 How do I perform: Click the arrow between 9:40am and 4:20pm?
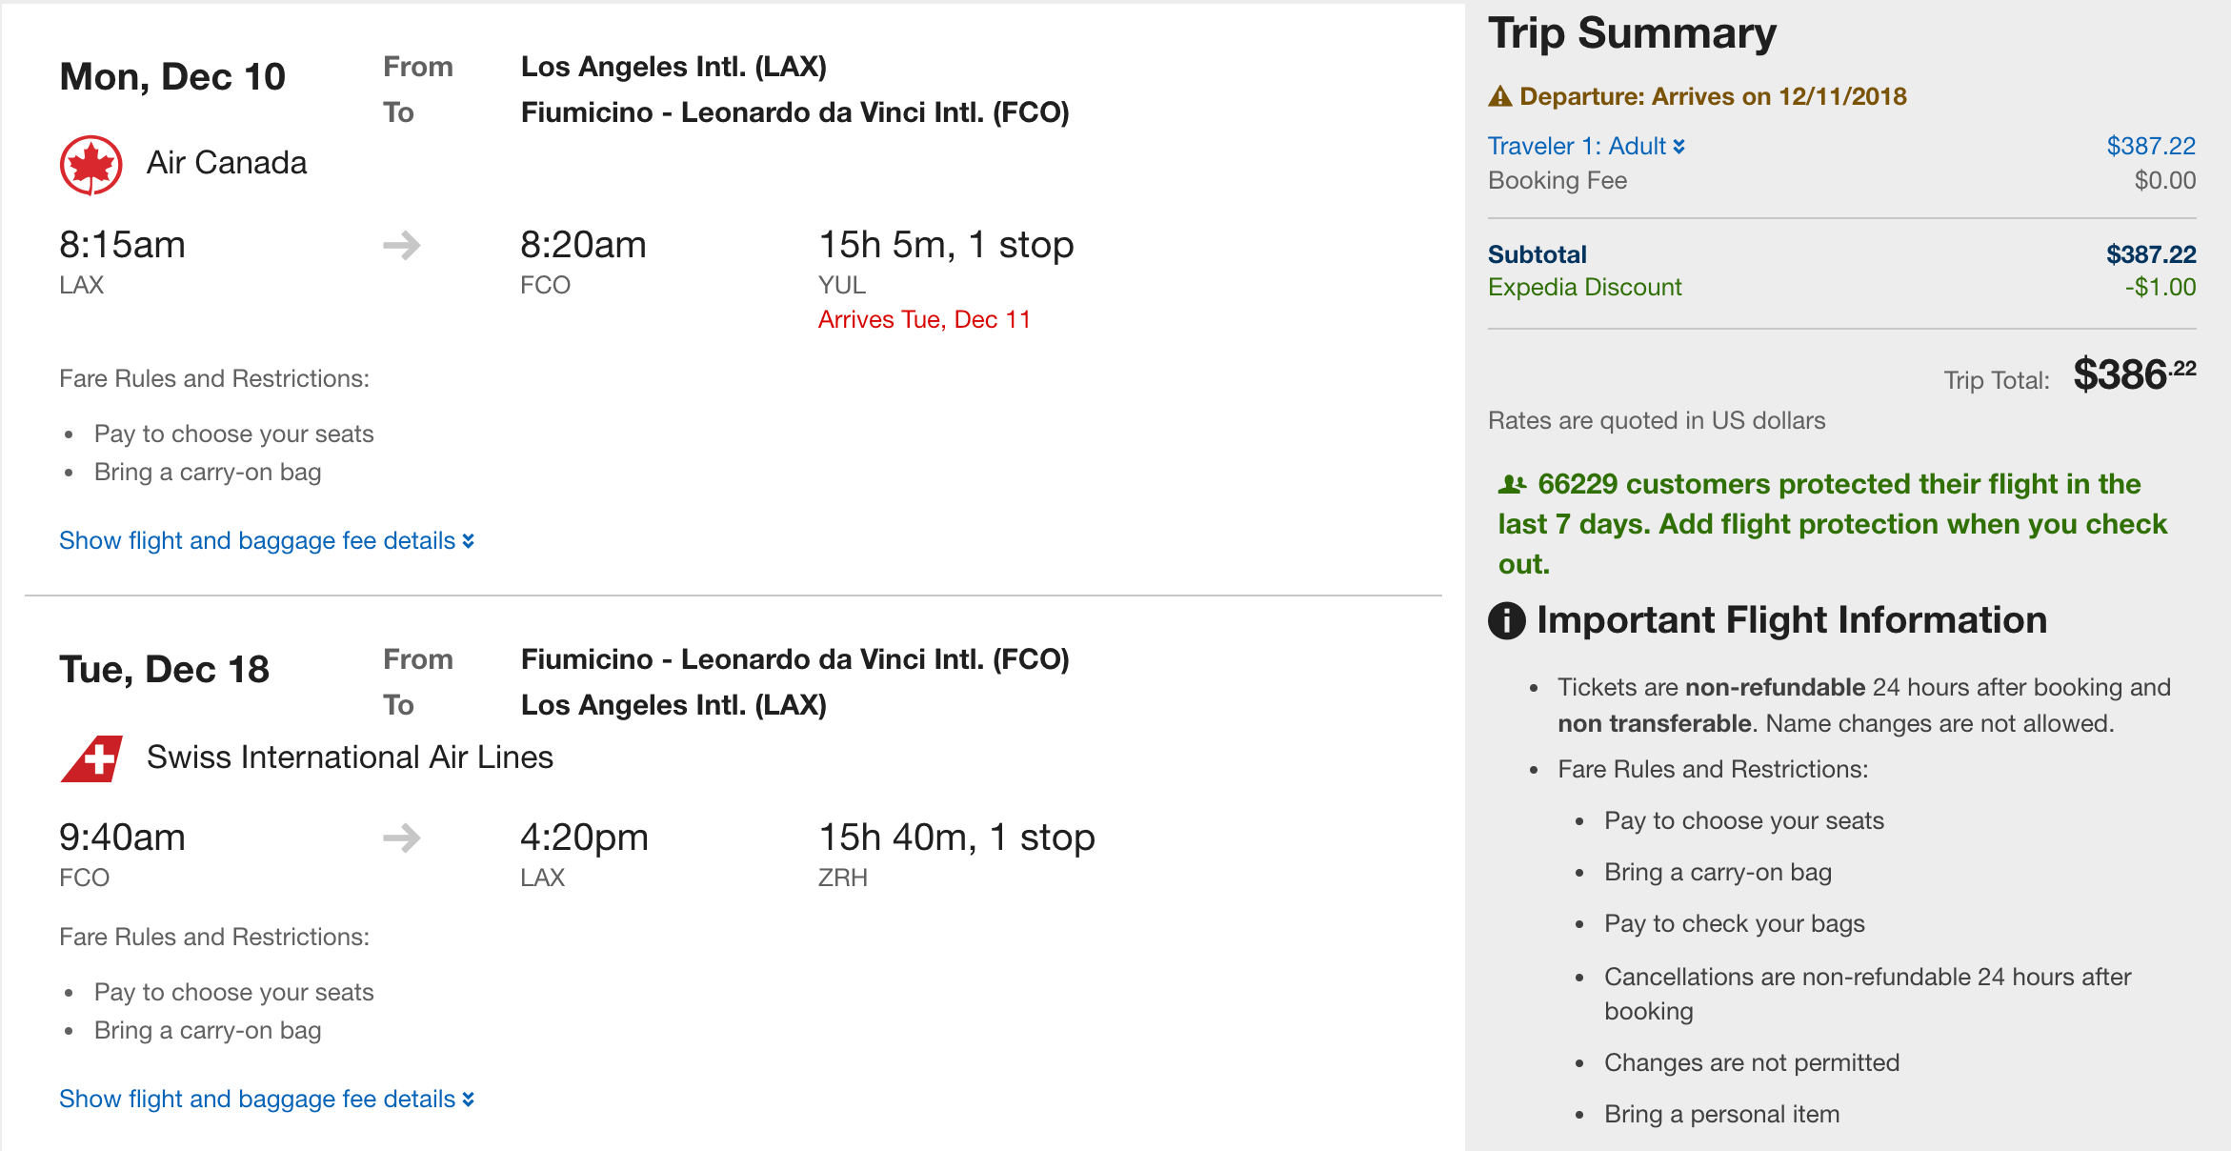point(401,838)
